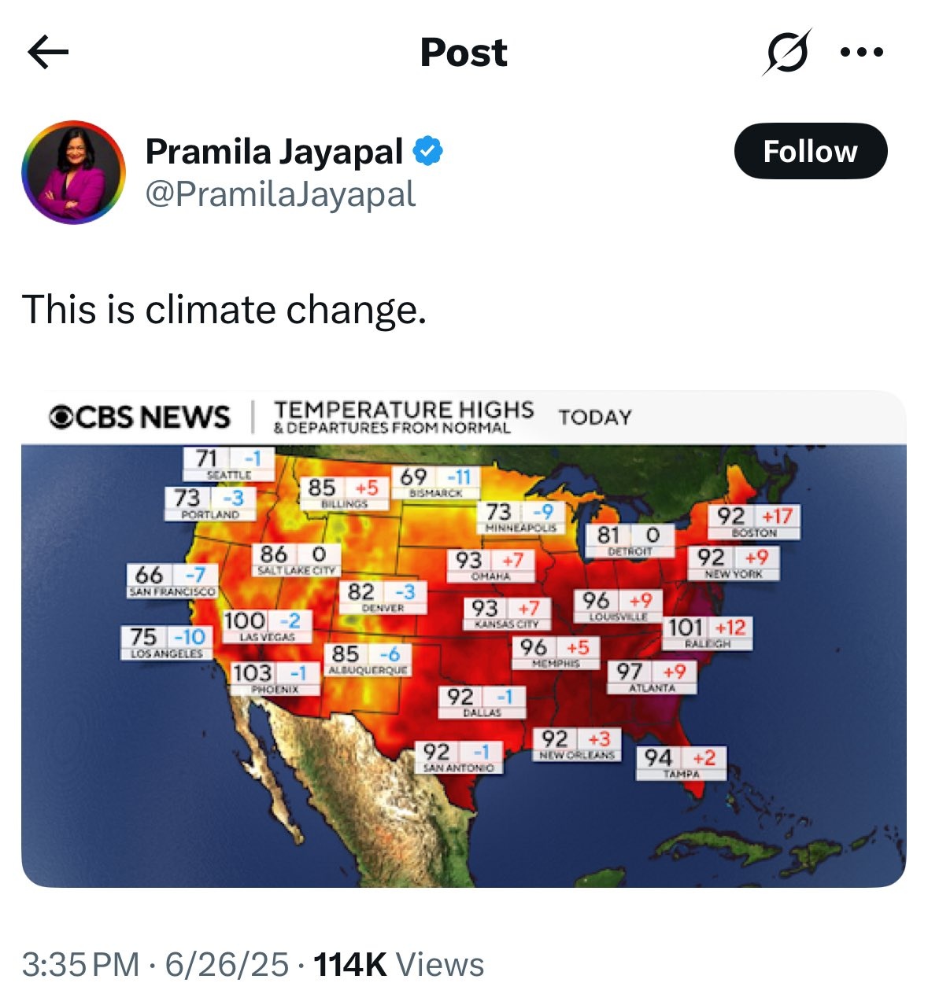Screen dimensions: 928x994
Task: Click the CBS News eye logo
Action: pyautogui.click(x=61, y=417)
